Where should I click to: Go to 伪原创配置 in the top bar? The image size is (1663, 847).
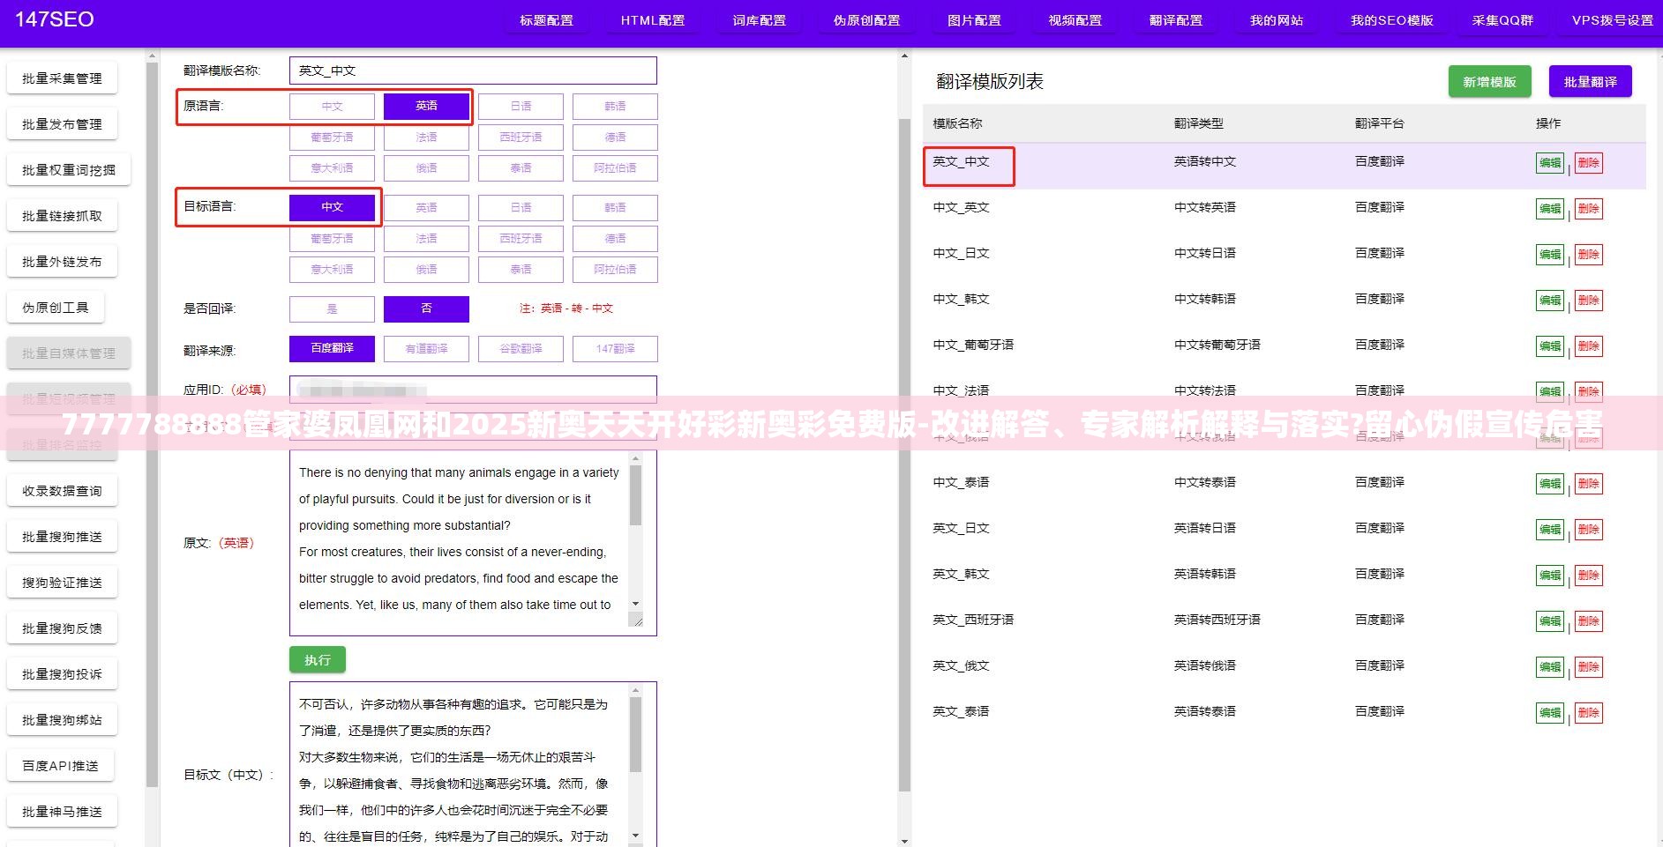tap(866, 20)
